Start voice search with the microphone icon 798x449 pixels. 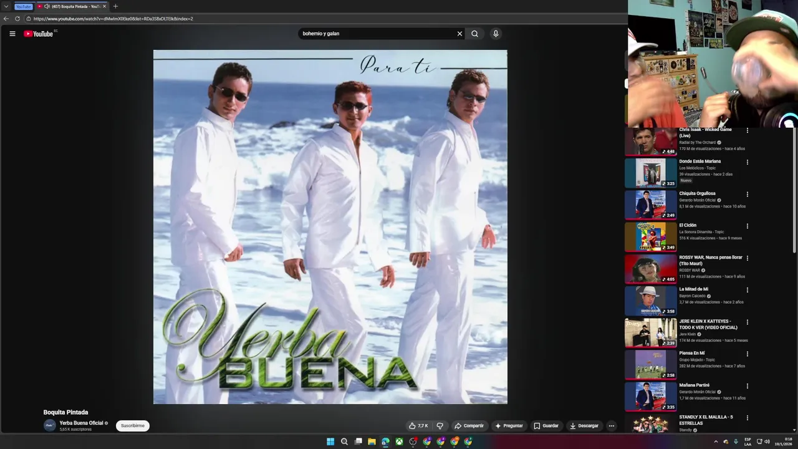[496, 34]
